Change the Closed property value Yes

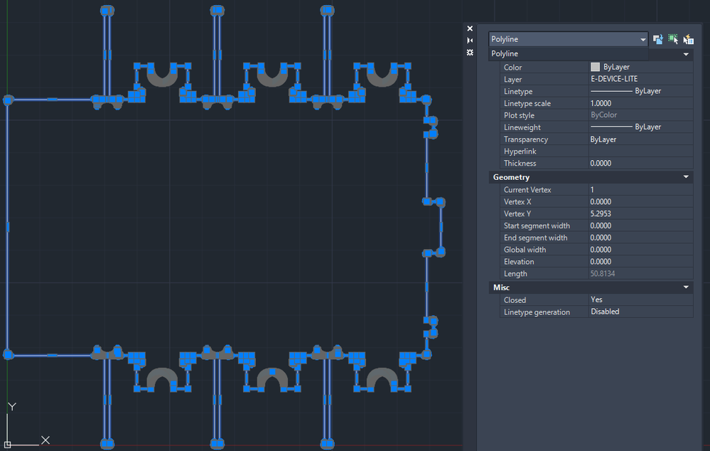coord(641,299)
